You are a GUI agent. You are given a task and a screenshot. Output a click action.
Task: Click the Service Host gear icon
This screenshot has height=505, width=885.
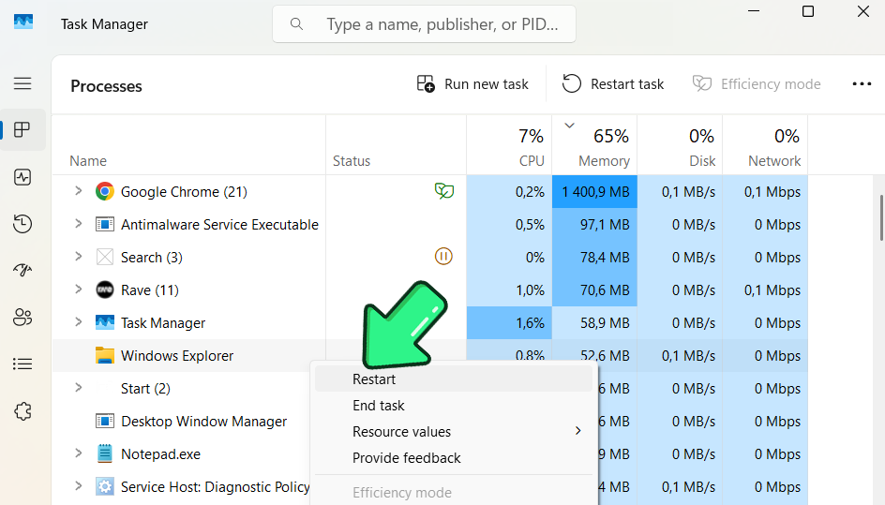pos(104,486)
